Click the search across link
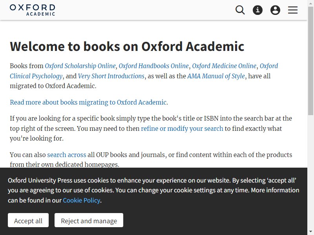Screen dimensions: 314x235 [x=66, y=155]
